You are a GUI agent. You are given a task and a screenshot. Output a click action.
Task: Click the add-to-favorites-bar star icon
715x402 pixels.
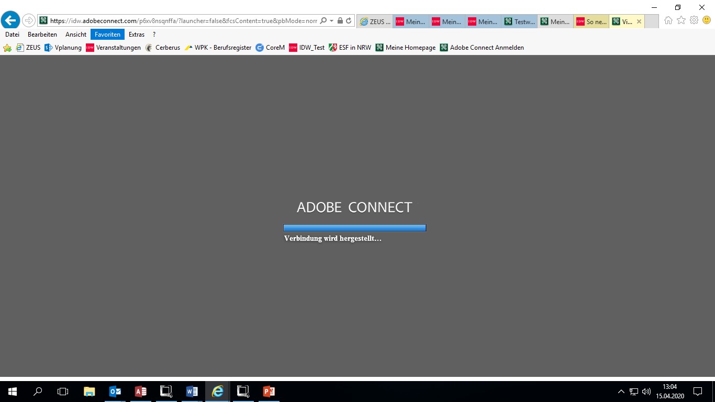7,48
